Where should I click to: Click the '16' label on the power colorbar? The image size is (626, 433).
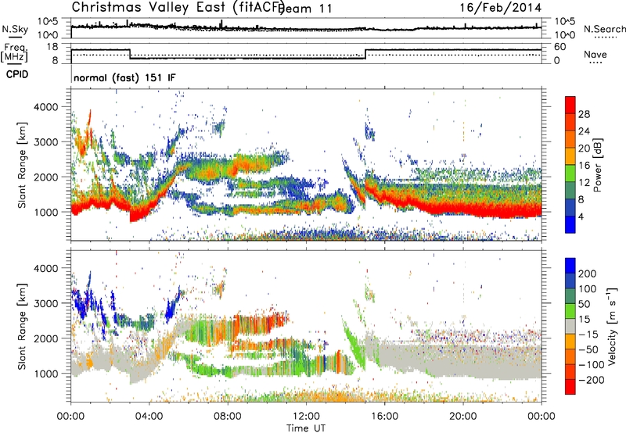[584, 166]
